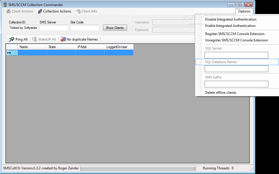Viewport: 279px width, 174px height.
Task: Choose Unregister SMS/SCCM Console Extension
Action: pyautogui.click(x=236, y=40)
